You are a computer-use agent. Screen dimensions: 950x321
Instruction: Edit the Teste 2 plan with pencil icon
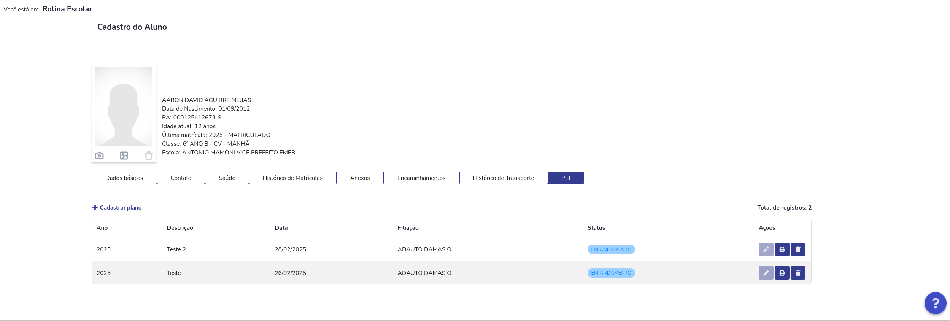tap(766, 249)
